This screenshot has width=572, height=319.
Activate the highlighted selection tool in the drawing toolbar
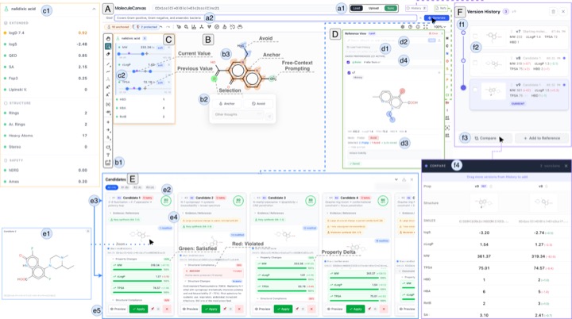tap(108, 46)
